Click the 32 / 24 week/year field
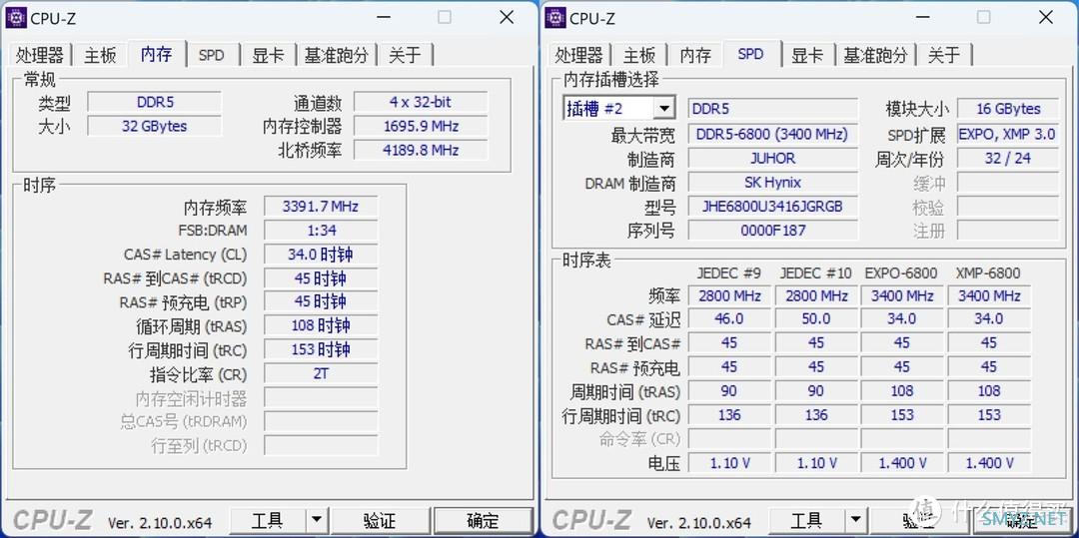This screenshot has width=1079, height=538. click(x=1007, y=158)
